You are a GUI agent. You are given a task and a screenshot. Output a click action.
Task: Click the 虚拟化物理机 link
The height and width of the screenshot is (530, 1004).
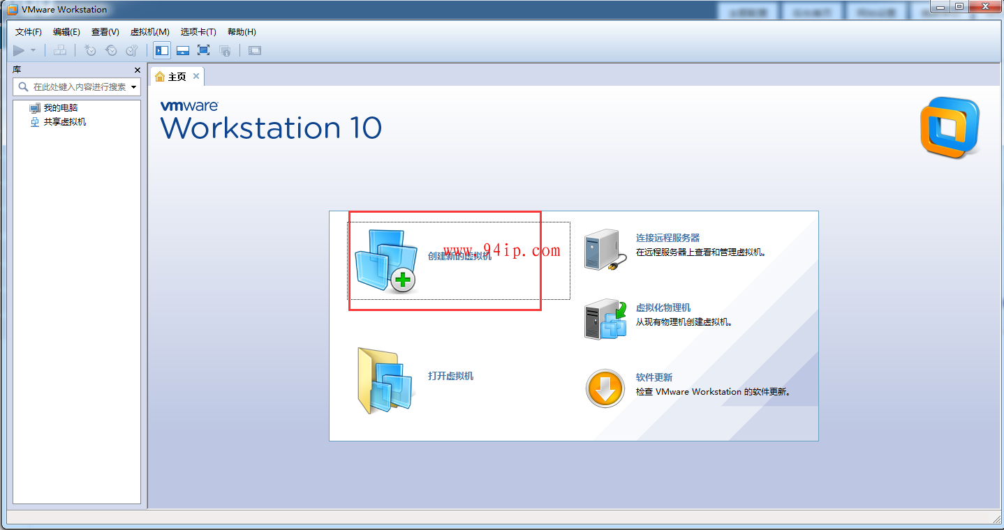tap(663, 308)
